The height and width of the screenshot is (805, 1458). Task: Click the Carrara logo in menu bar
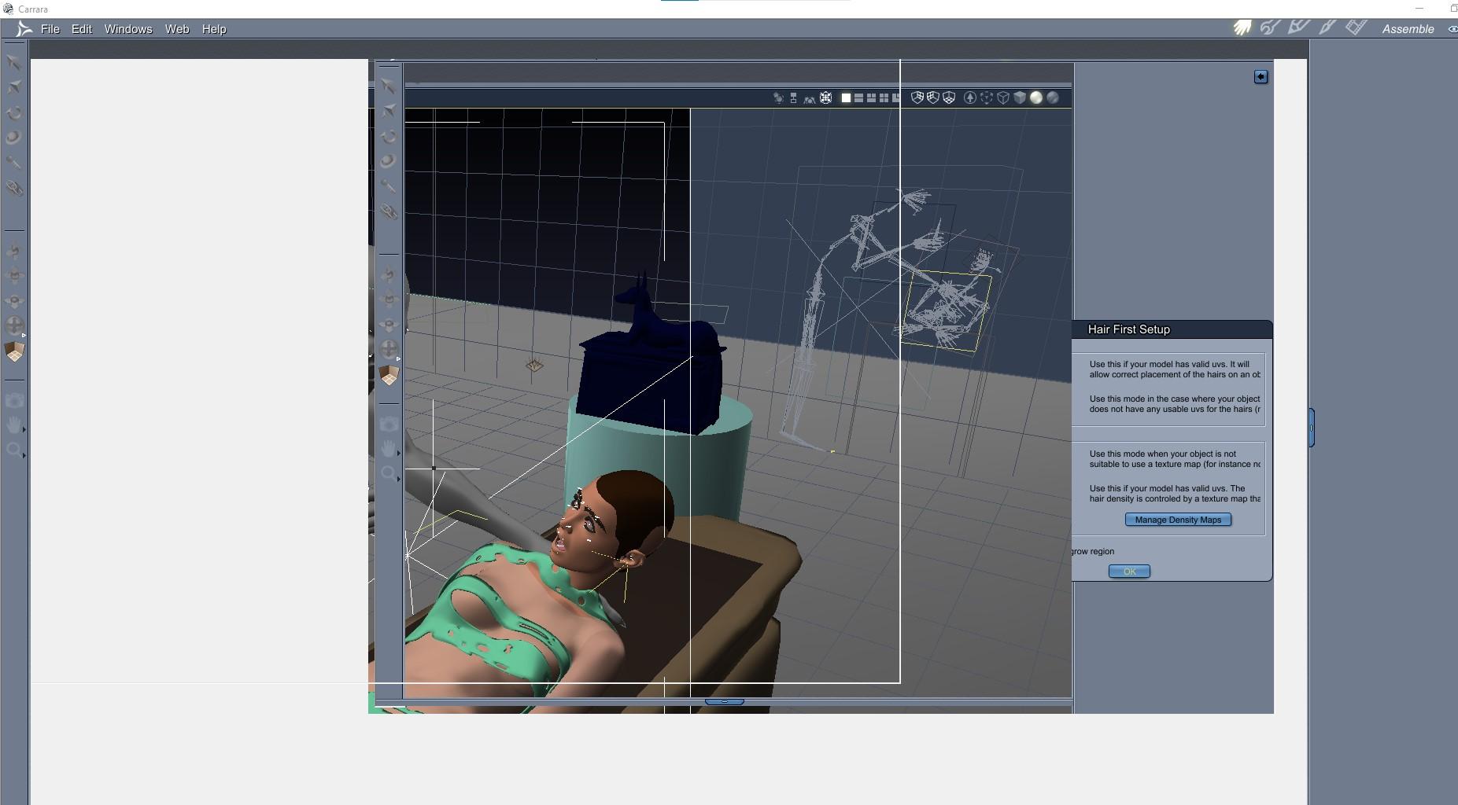tap(24, 29)
